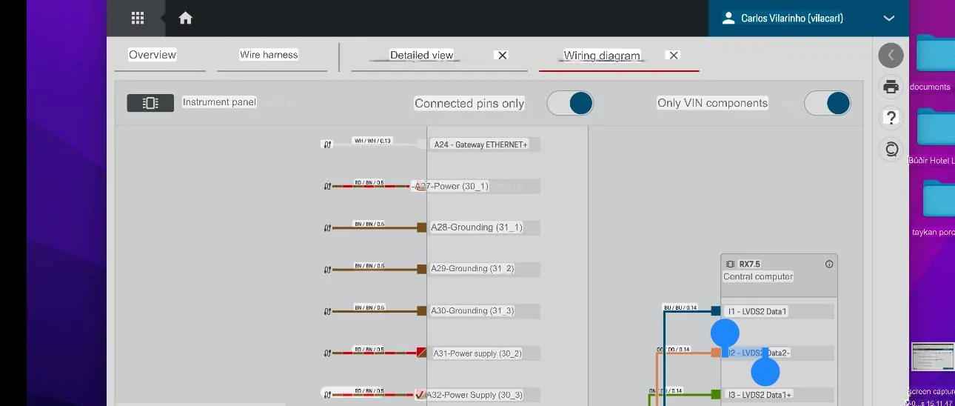Select pin A30-Grounding (31_3)
The height and width of the screenshot is (406, 955).
click(x=483, y=311)
